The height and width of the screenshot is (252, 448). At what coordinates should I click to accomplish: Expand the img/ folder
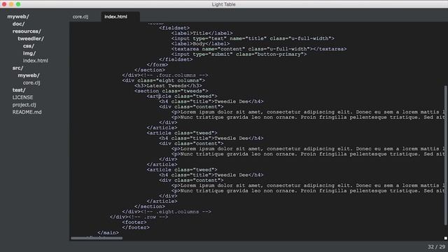[29, 53]
